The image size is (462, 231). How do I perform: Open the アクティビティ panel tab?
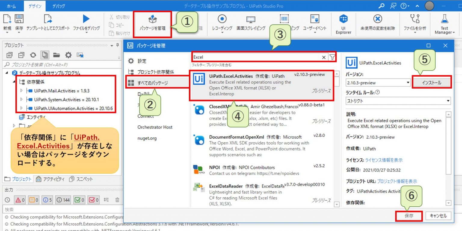(50, 179)
